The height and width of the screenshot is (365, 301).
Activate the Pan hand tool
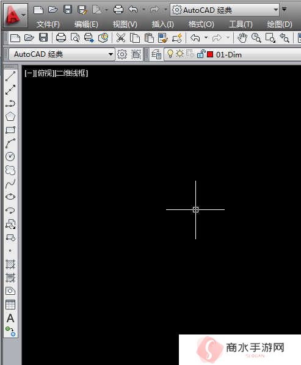coord(242,38)
